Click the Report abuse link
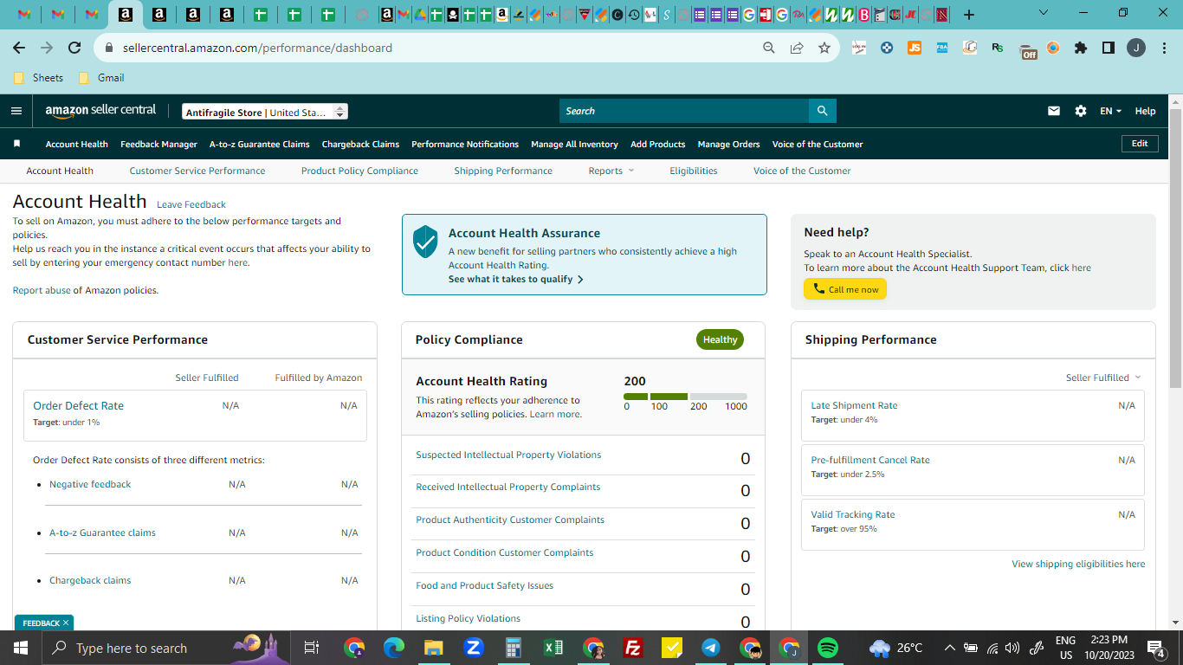Viewport: 1183px width, 665px height. tap(42, 290)
